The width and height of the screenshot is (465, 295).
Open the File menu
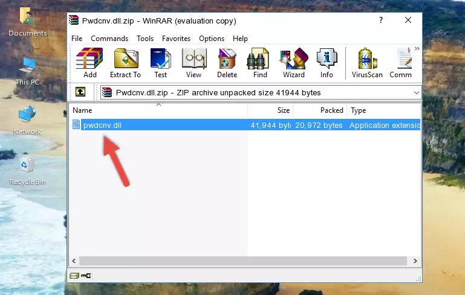tap(77, 39)
